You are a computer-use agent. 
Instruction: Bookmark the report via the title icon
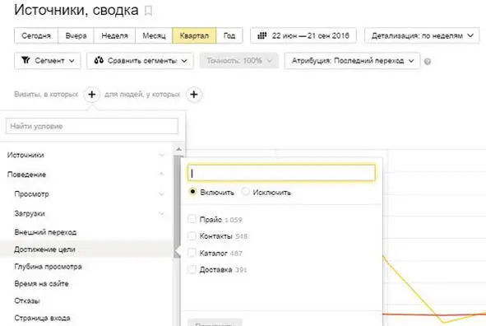149,11
